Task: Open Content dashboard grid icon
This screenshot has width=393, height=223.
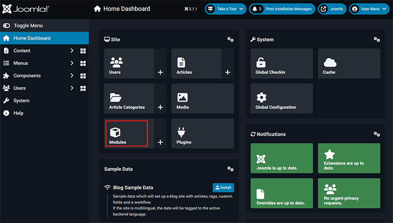Action: coord(83,51)
